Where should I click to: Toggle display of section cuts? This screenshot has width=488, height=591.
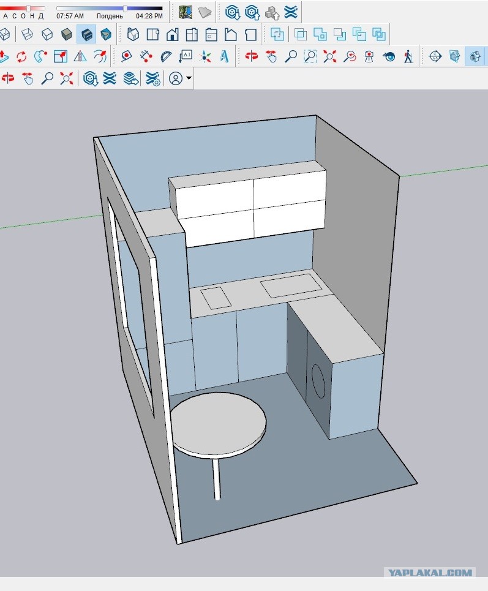click(x=475, y=56)
